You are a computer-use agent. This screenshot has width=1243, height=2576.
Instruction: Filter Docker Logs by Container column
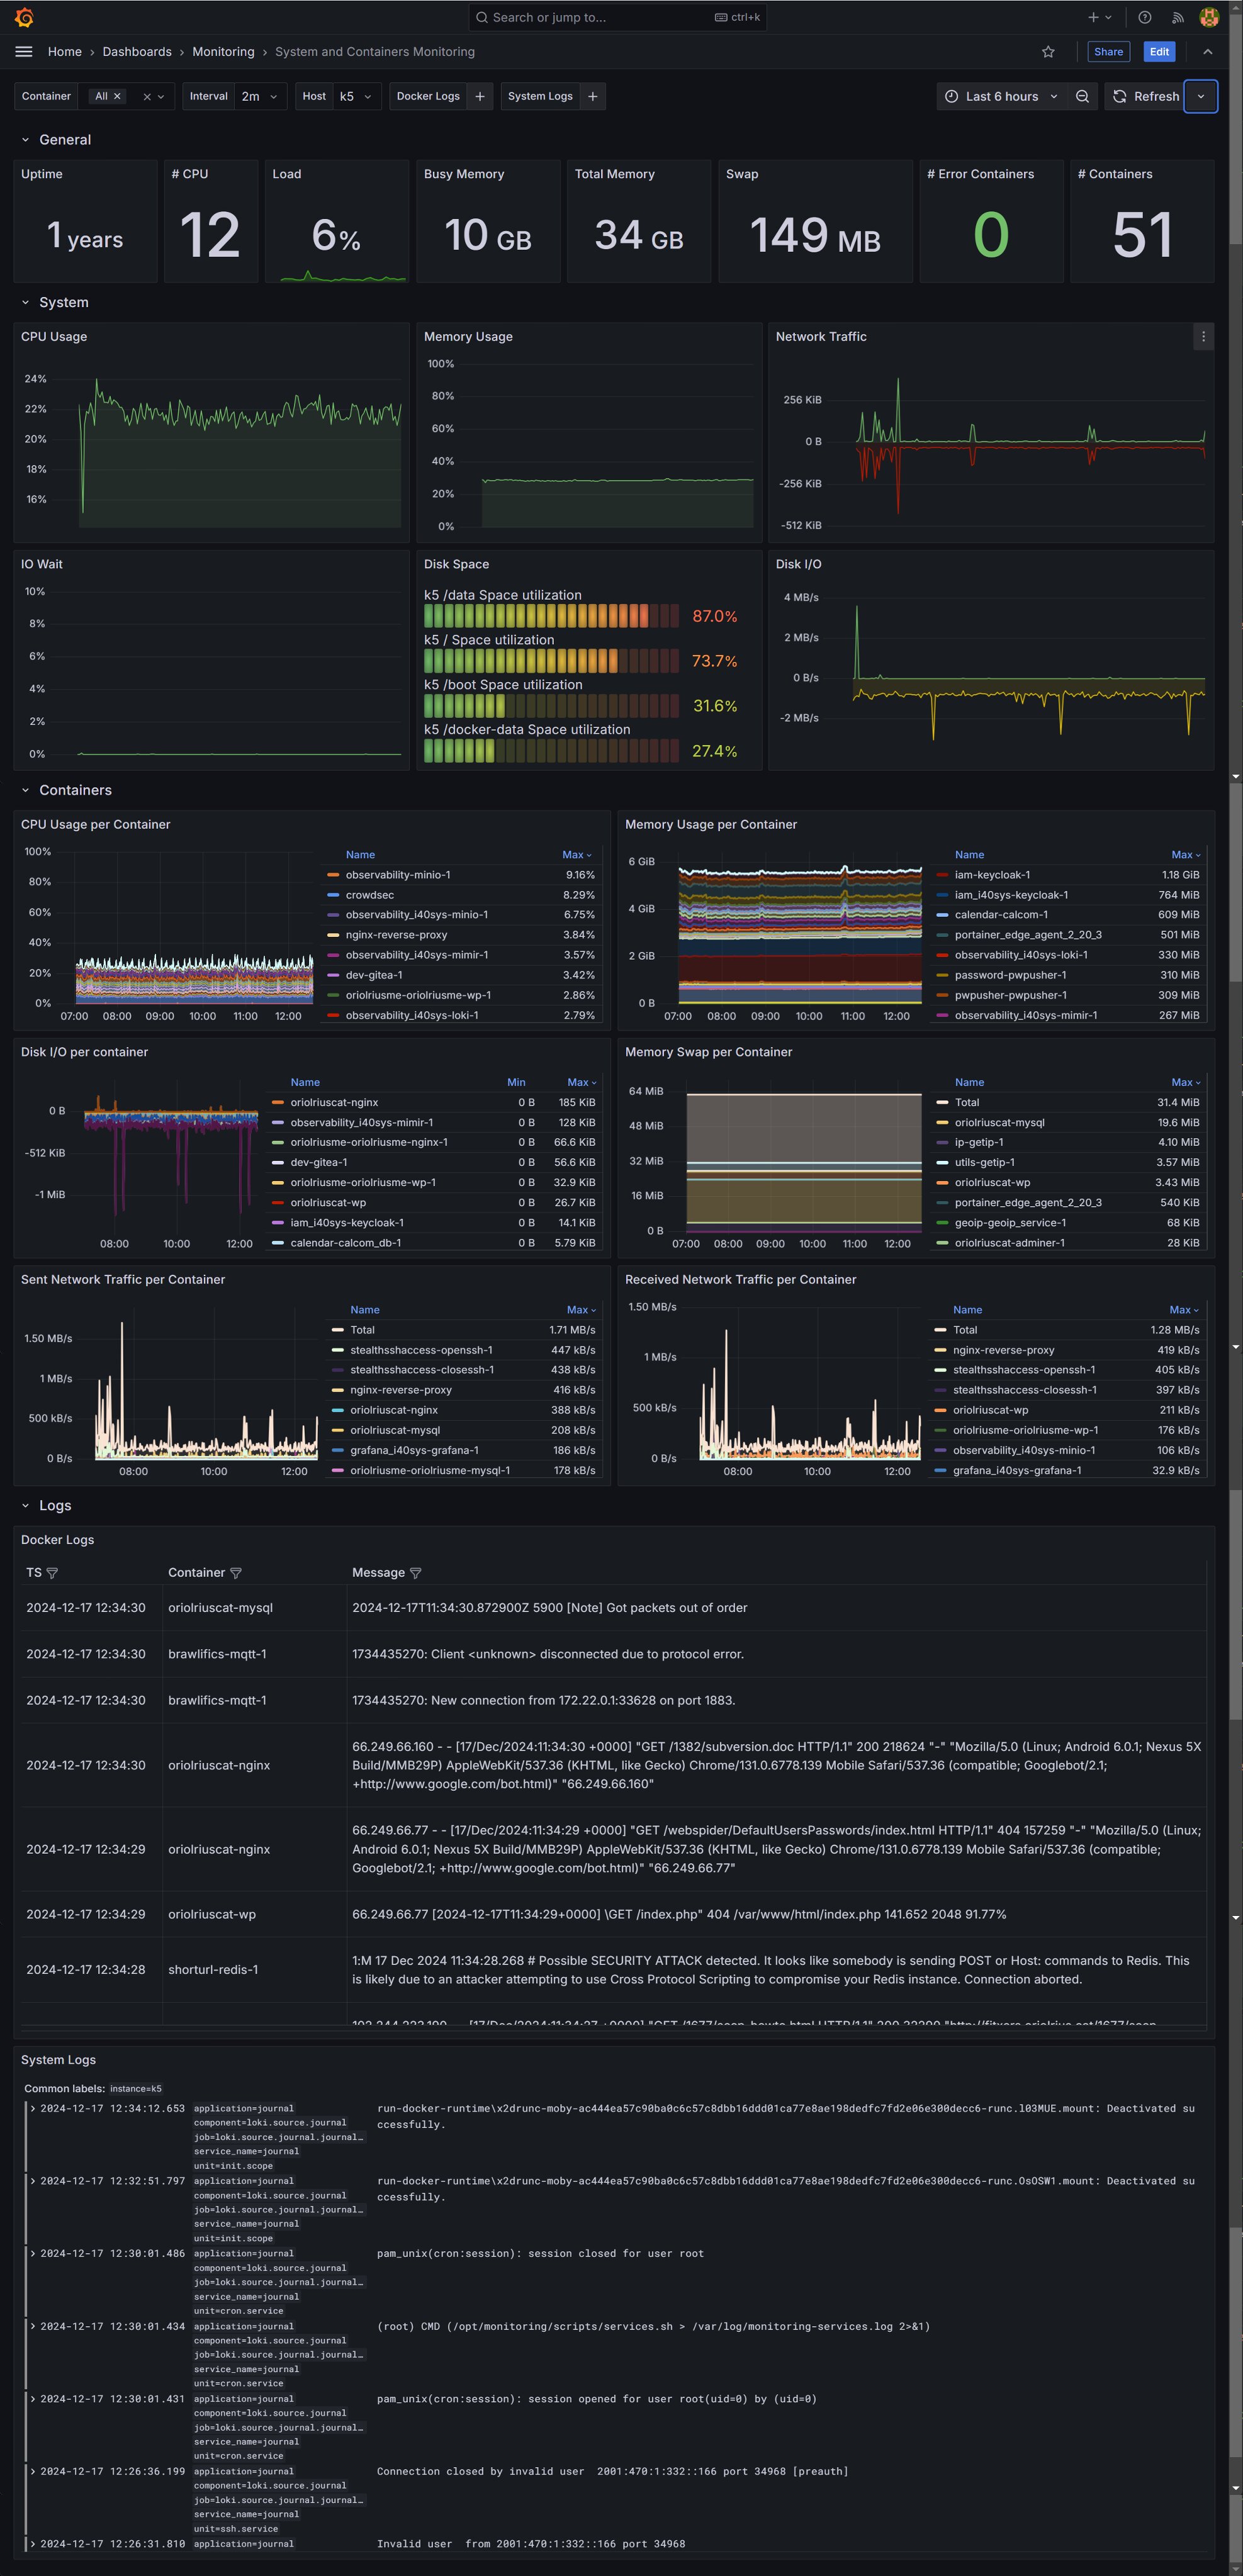click(236, 1573)
